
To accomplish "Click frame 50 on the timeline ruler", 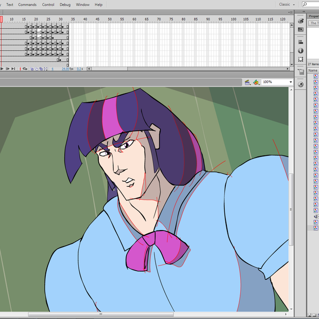I will (x=110, y=19).
